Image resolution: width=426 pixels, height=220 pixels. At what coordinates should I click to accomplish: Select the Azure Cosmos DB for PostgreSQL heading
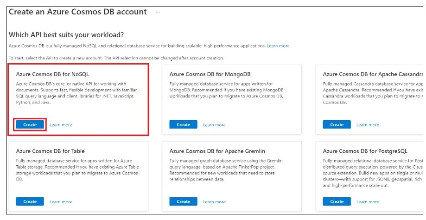pos(365,151)
